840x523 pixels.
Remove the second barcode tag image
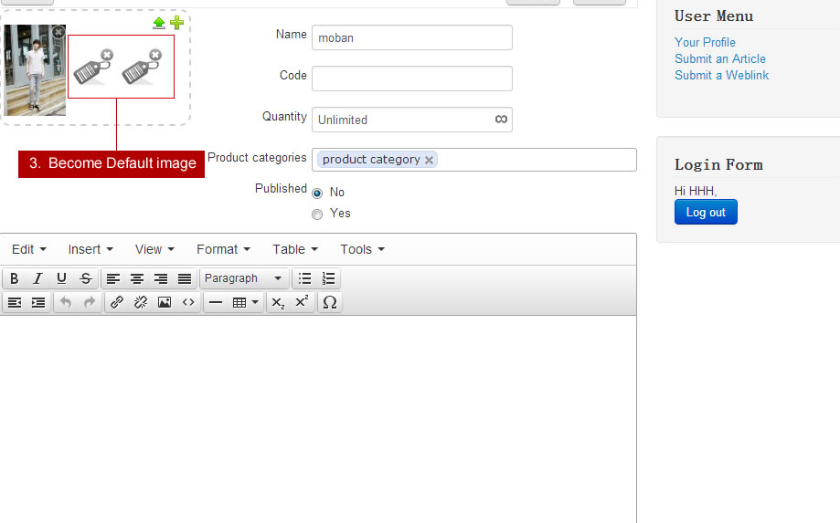click(x=155, y=55)
